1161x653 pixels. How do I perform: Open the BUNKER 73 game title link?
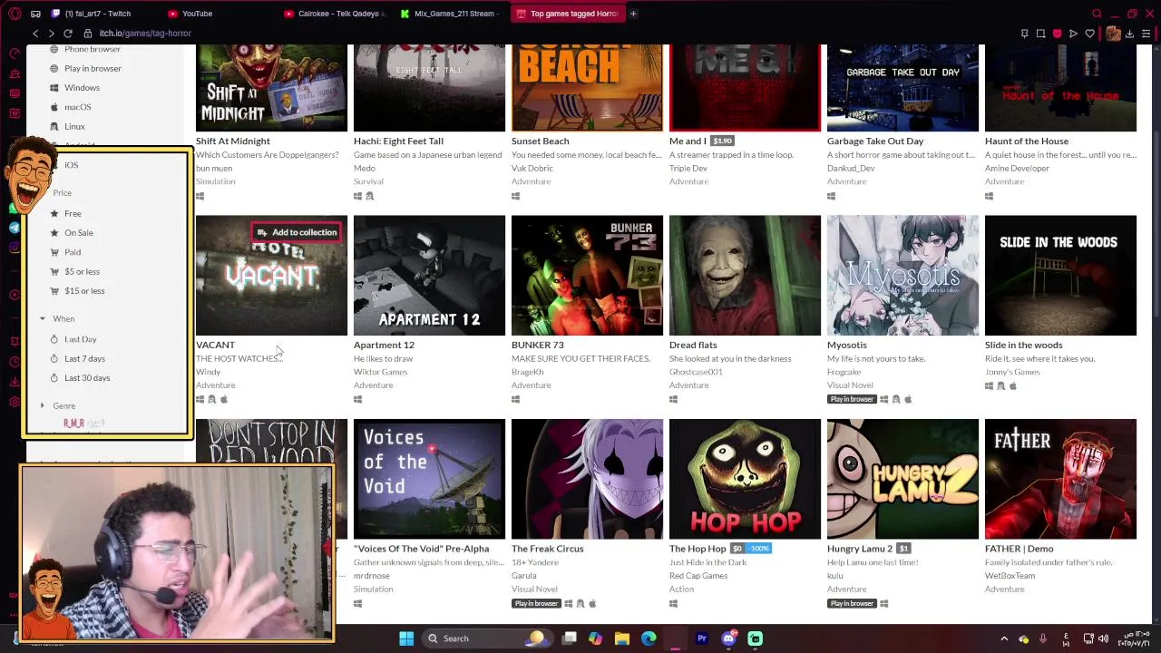537,345
